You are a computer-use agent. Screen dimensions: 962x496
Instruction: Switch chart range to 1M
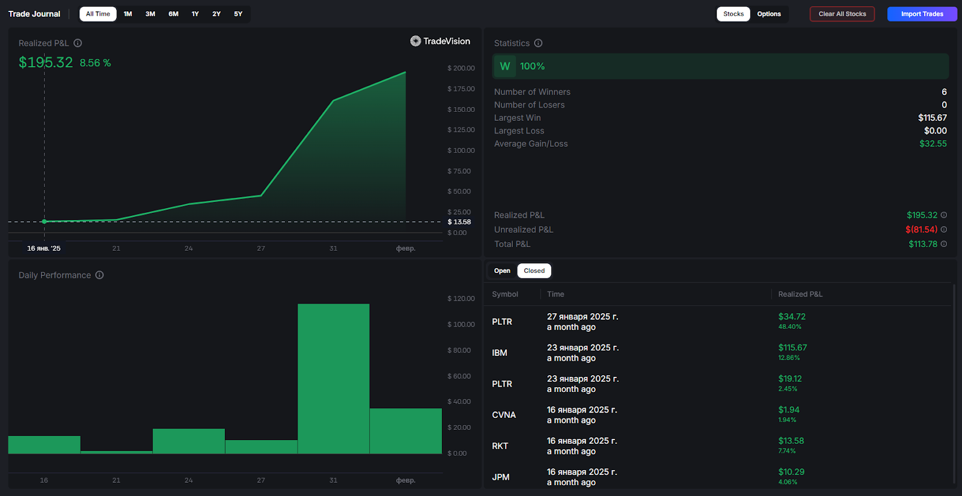(128, 14)
